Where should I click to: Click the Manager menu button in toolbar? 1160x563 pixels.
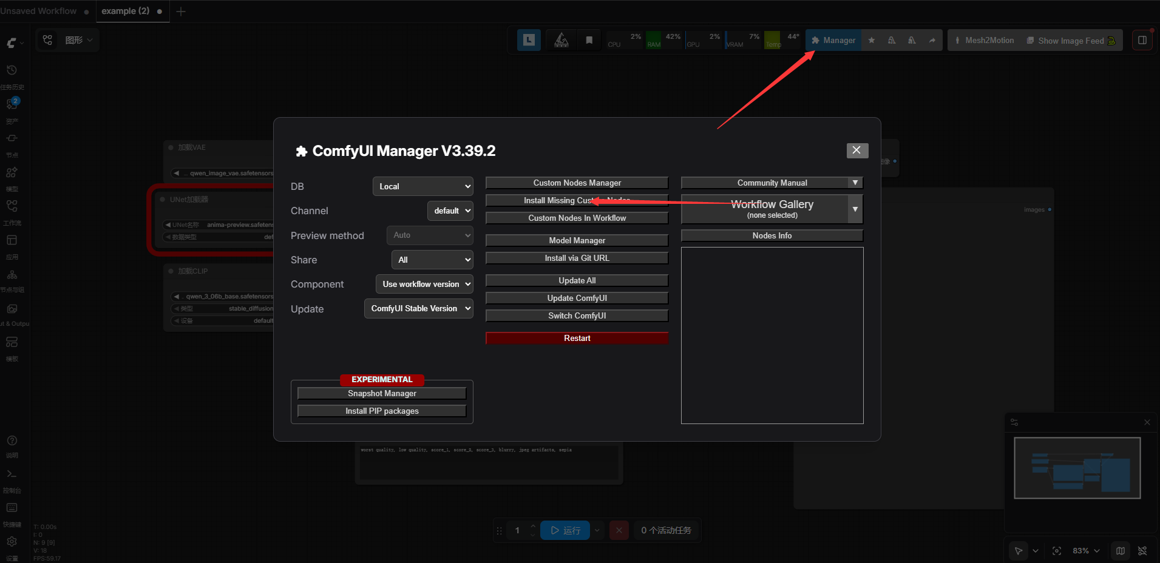pos(833,40)
